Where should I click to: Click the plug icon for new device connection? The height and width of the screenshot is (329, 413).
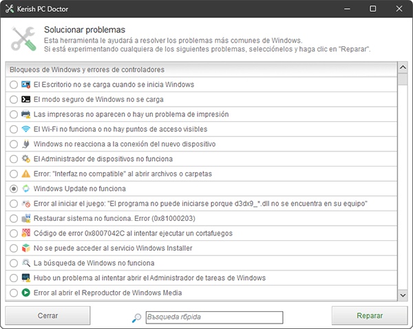point(26,144)
